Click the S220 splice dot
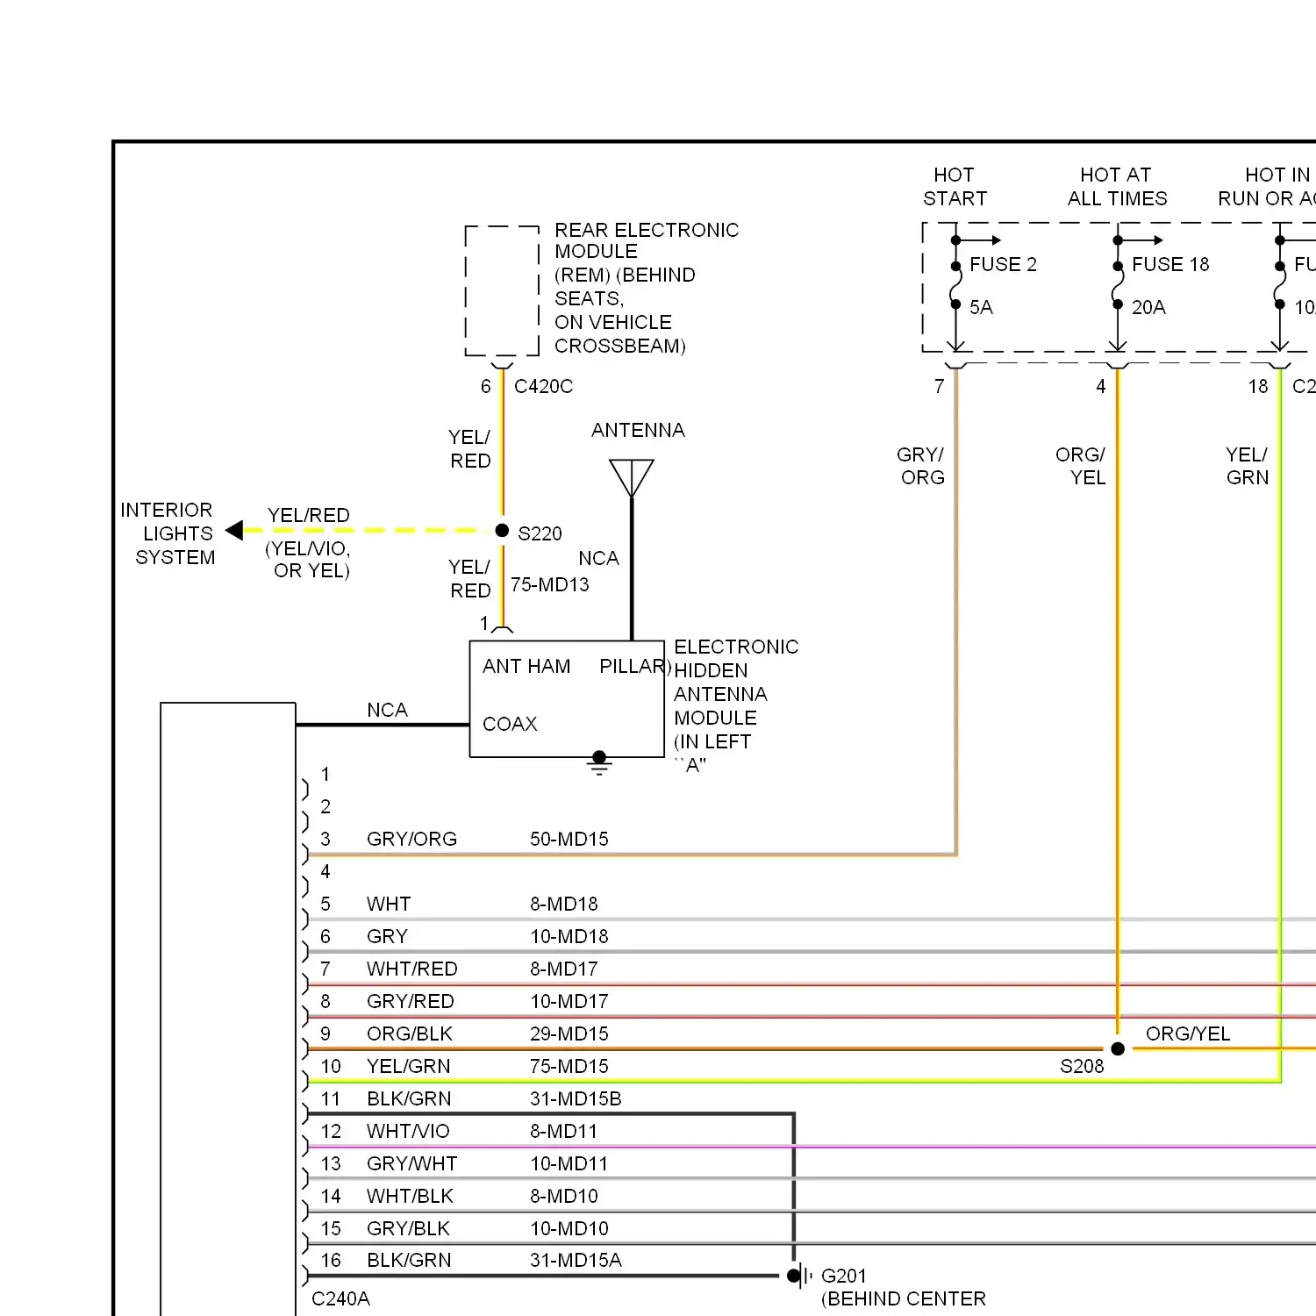Image resolution: width=1316 pixels, height=1316 pixels. pyautogui.click(x=502, y=530)
